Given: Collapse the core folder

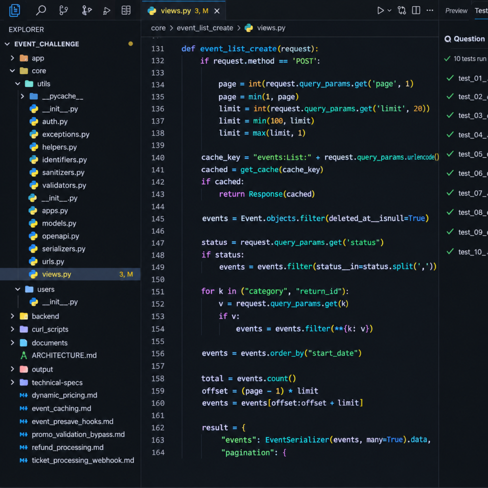Looking at the screenshot, I should [12, 71].
